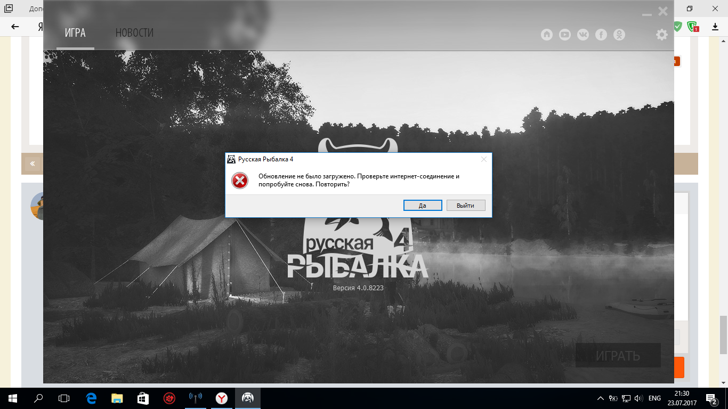Screen dimensions: 728x409
Task: Open the antenna hotspot app on the taskbar
Action: [x=196, y=398]
